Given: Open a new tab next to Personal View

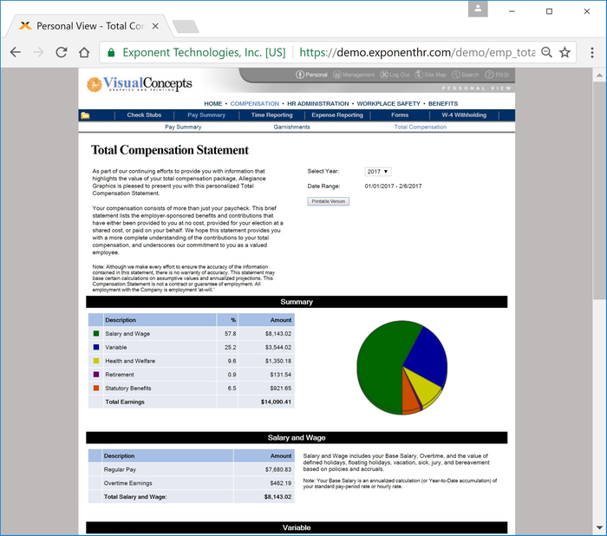Looking at the screenshot, I should point(186,27).
